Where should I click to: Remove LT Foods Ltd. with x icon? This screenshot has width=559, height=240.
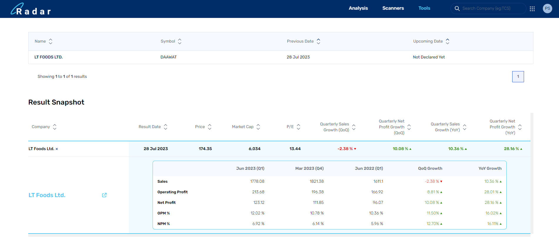click(x=57, y=149)
